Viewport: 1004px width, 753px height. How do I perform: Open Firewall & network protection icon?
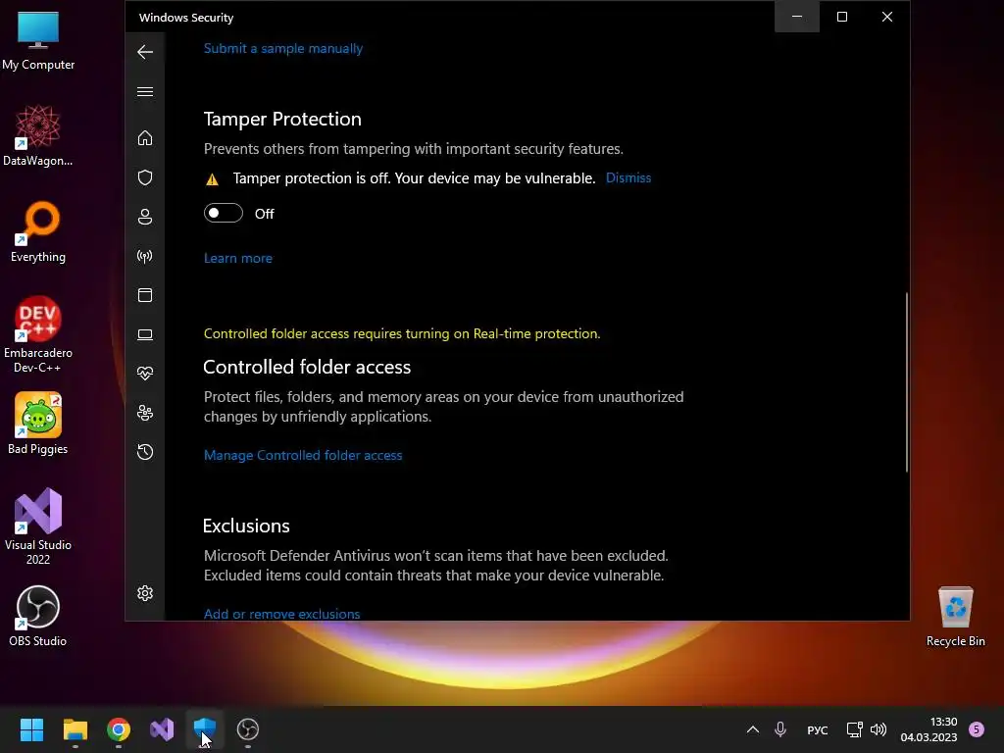click(145, 256)
